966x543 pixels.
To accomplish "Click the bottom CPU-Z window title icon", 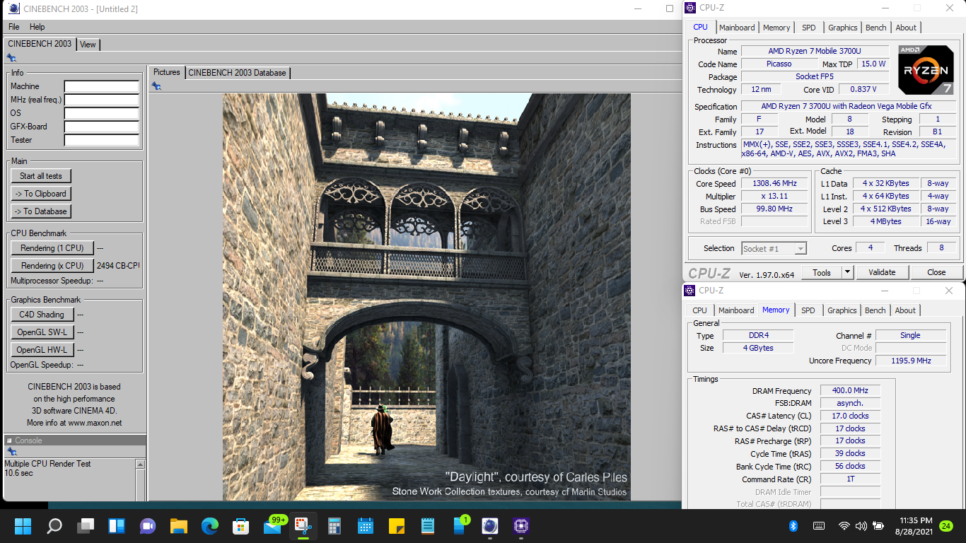I will pyautogui.click(x=689, y=291).
